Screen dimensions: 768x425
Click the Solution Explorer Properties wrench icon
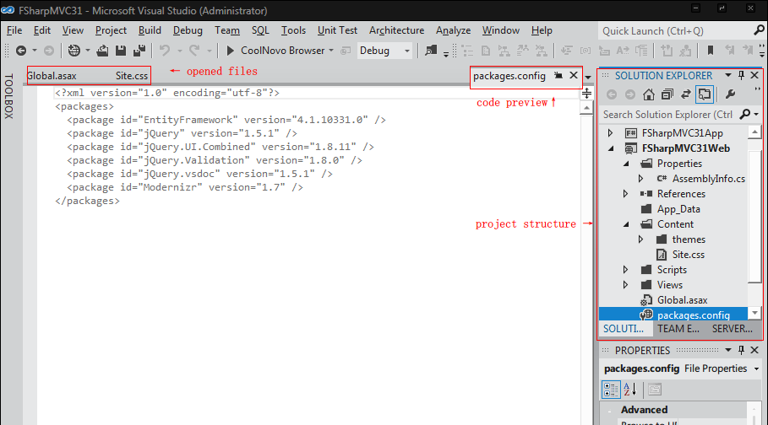pyautogui.click(x=730, y=94)
